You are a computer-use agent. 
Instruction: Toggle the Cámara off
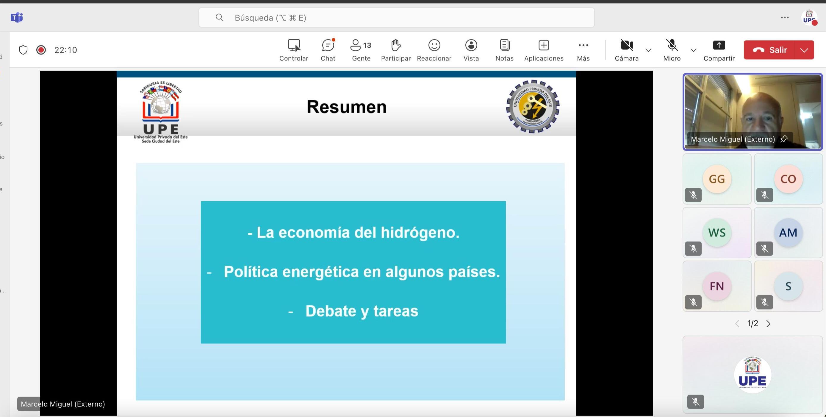pyautogui.click(x=626, y=50)
